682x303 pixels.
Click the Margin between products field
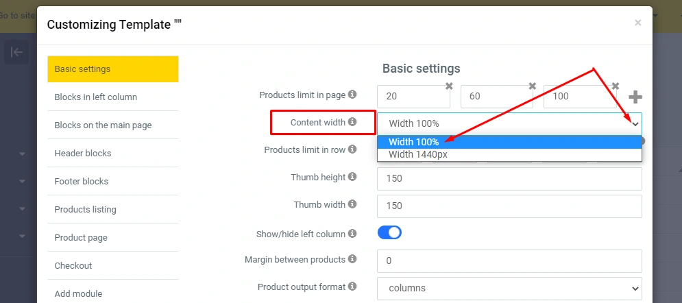point(509,260)
